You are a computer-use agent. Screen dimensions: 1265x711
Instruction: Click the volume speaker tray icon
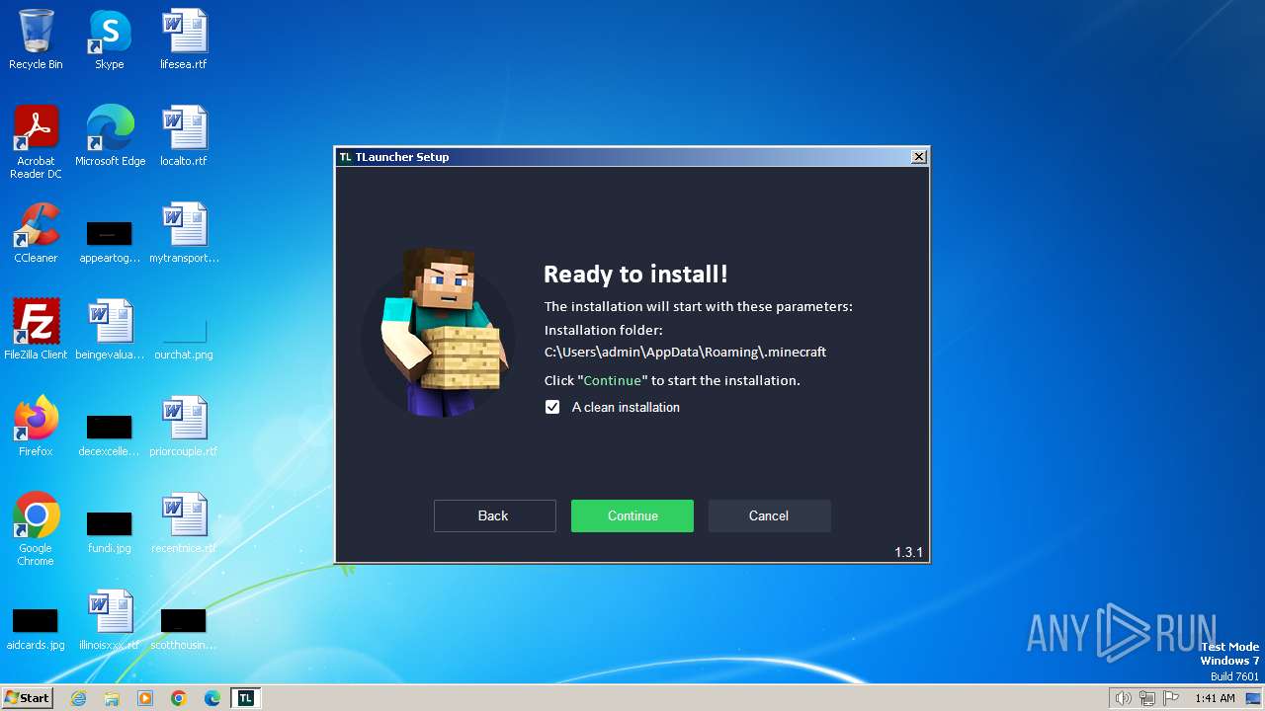click(1124, 698)
